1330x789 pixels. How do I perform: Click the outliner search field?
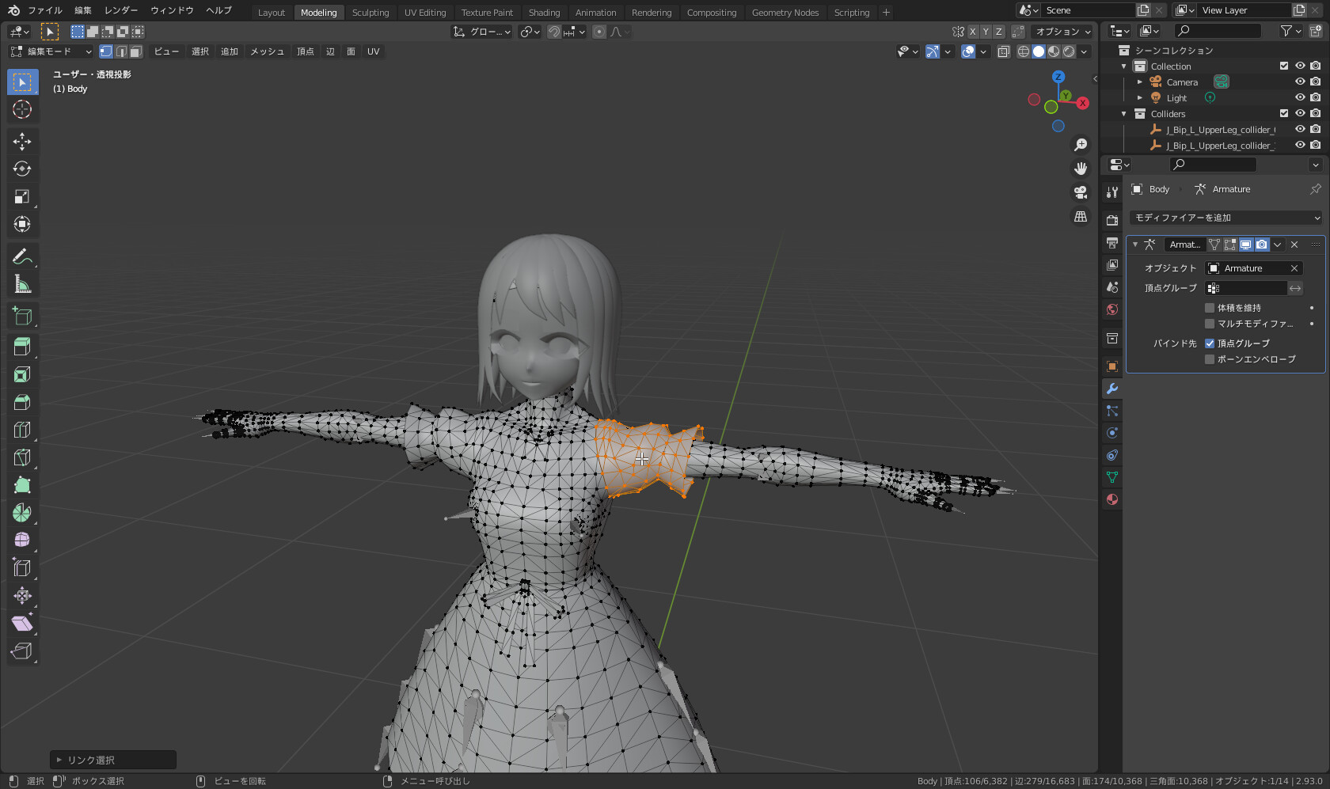[1218, 31]
